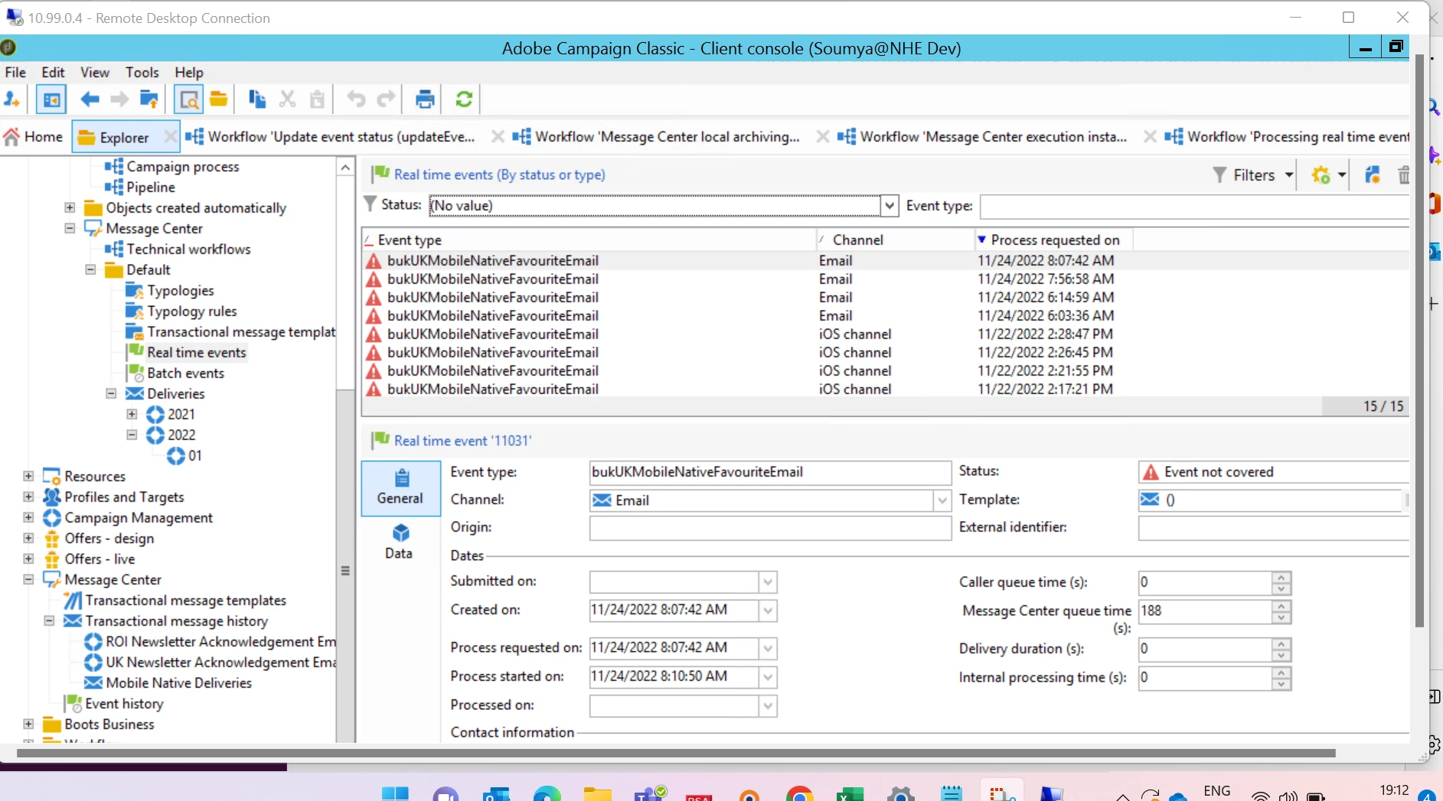Open the Submitted on date dropdown
1443x801 pixels.
pos(768,582)
